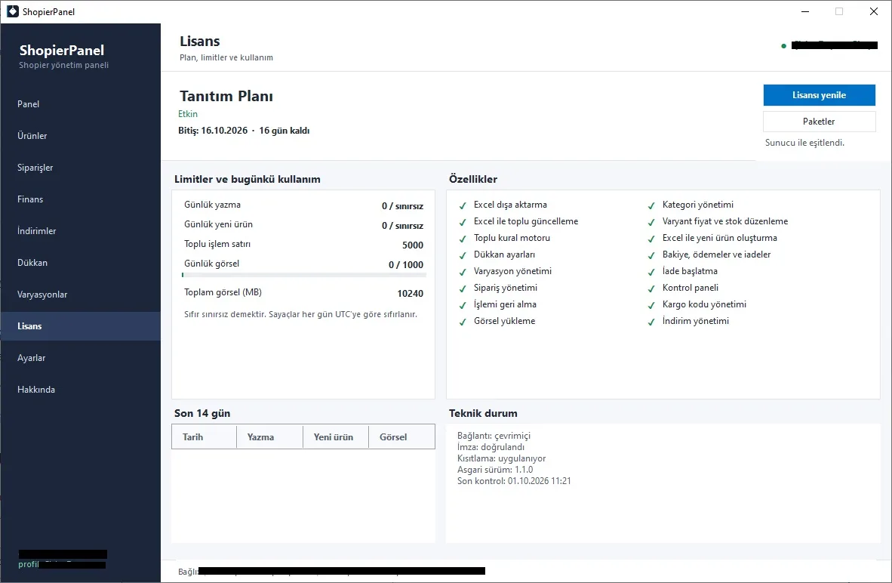Click the green 'Etkin' plan status

[188, 114]
